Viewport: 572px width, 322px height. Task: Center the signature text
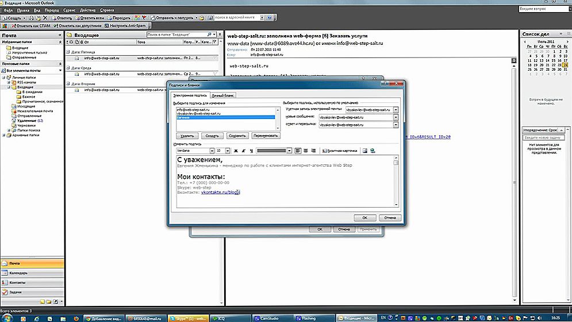pos(305,151)
